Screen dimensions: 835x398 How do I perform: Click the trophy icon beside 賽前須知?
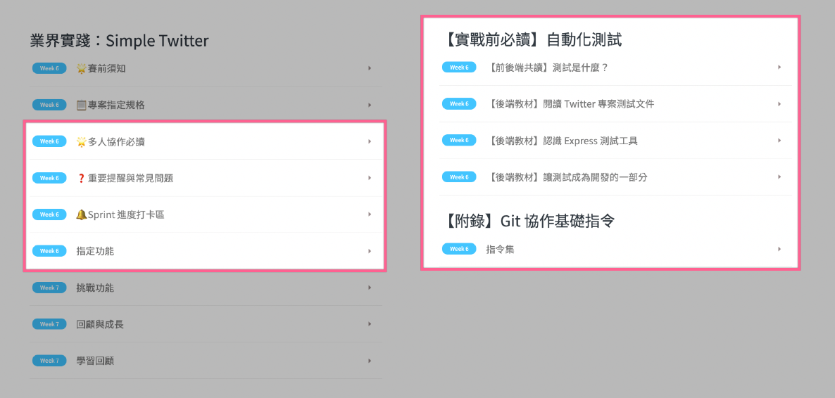pyautogui.click(x=82, y=68)
